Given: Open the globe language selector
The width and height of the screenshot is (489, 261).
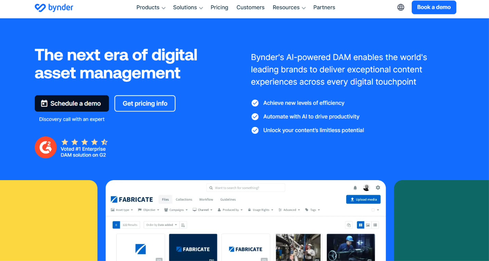Looking at the screenshot, I should [401, 8].
